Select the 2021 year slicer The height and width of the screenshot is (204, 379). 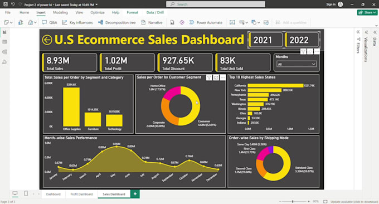click(265, 40)
